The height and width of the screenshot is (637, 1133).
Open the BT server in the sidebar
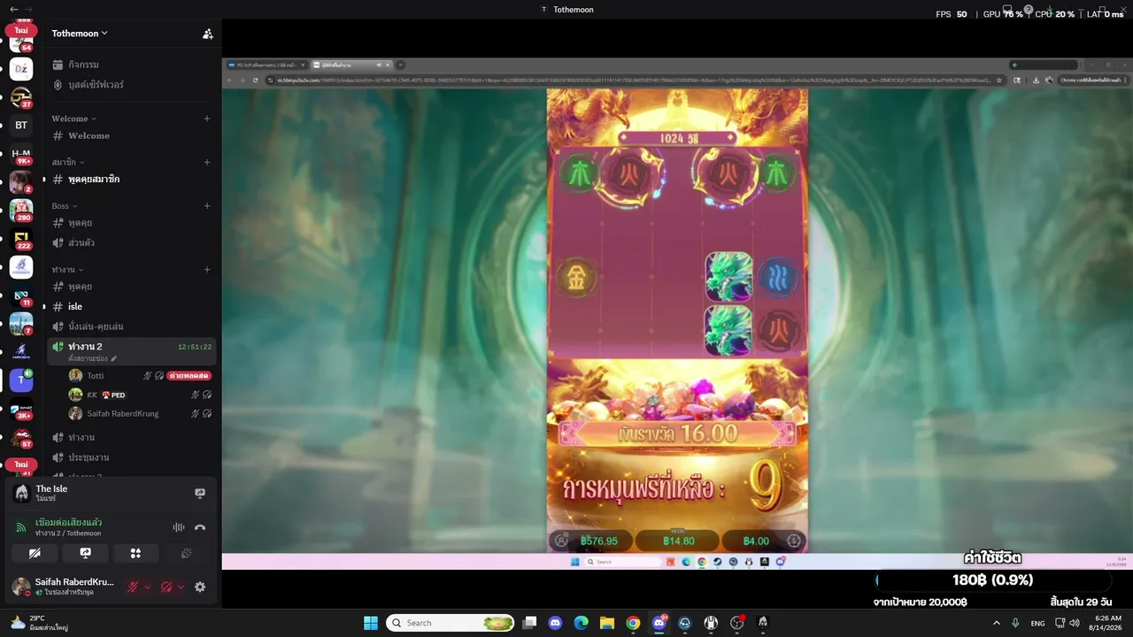click(x=21, y=125)
